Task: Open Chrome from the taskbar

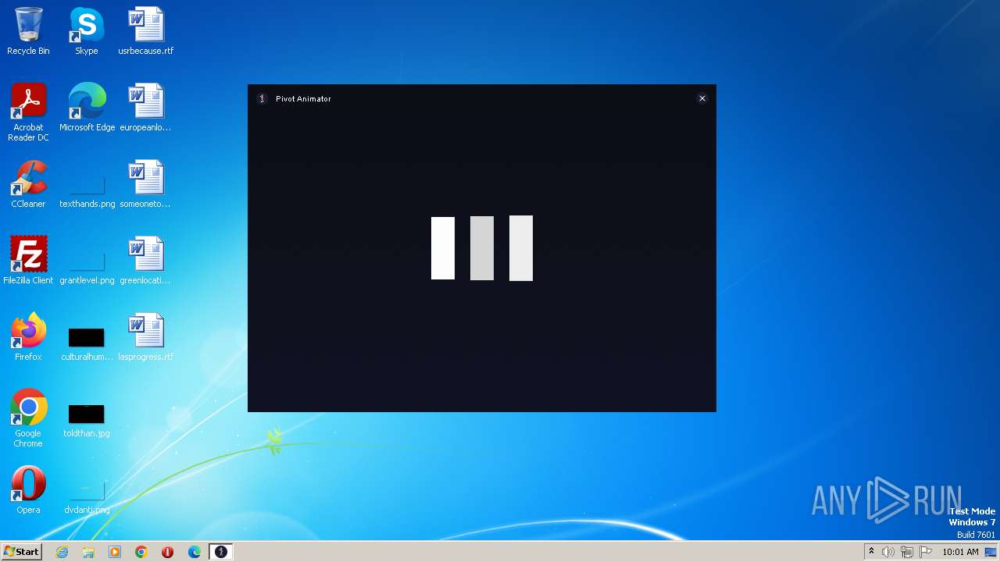Action: point(141,552)
